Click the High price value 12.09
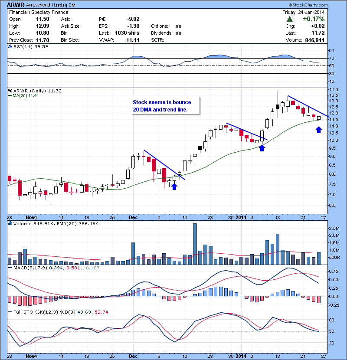This screenshot has width=347, height=360. click(43, 26)
